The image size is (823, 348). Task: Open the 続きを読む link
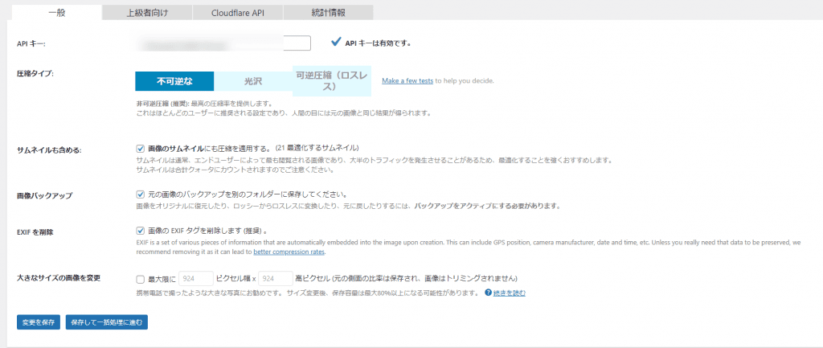tap(509, 293)
